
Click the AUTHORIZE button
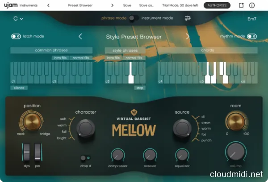point(217,6)
